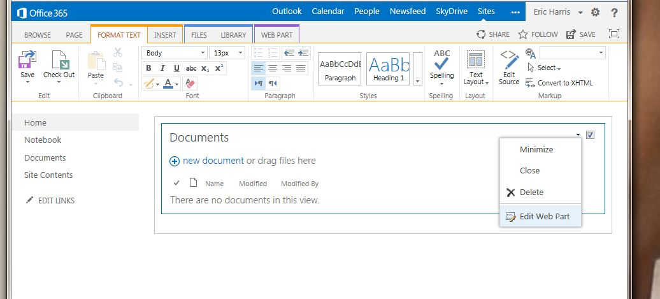Click EDIT LINKS in left navigation
Image resolution: width=660 pixels, height=299 pixels.
(x=50, y=200)
